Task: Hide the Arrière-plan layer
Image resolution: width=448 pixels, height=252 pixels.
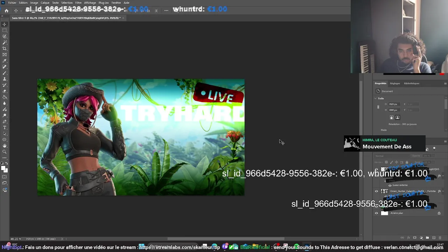Action: tap(377, 213)
